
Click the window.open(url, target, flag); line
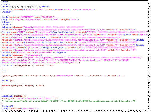23,86
